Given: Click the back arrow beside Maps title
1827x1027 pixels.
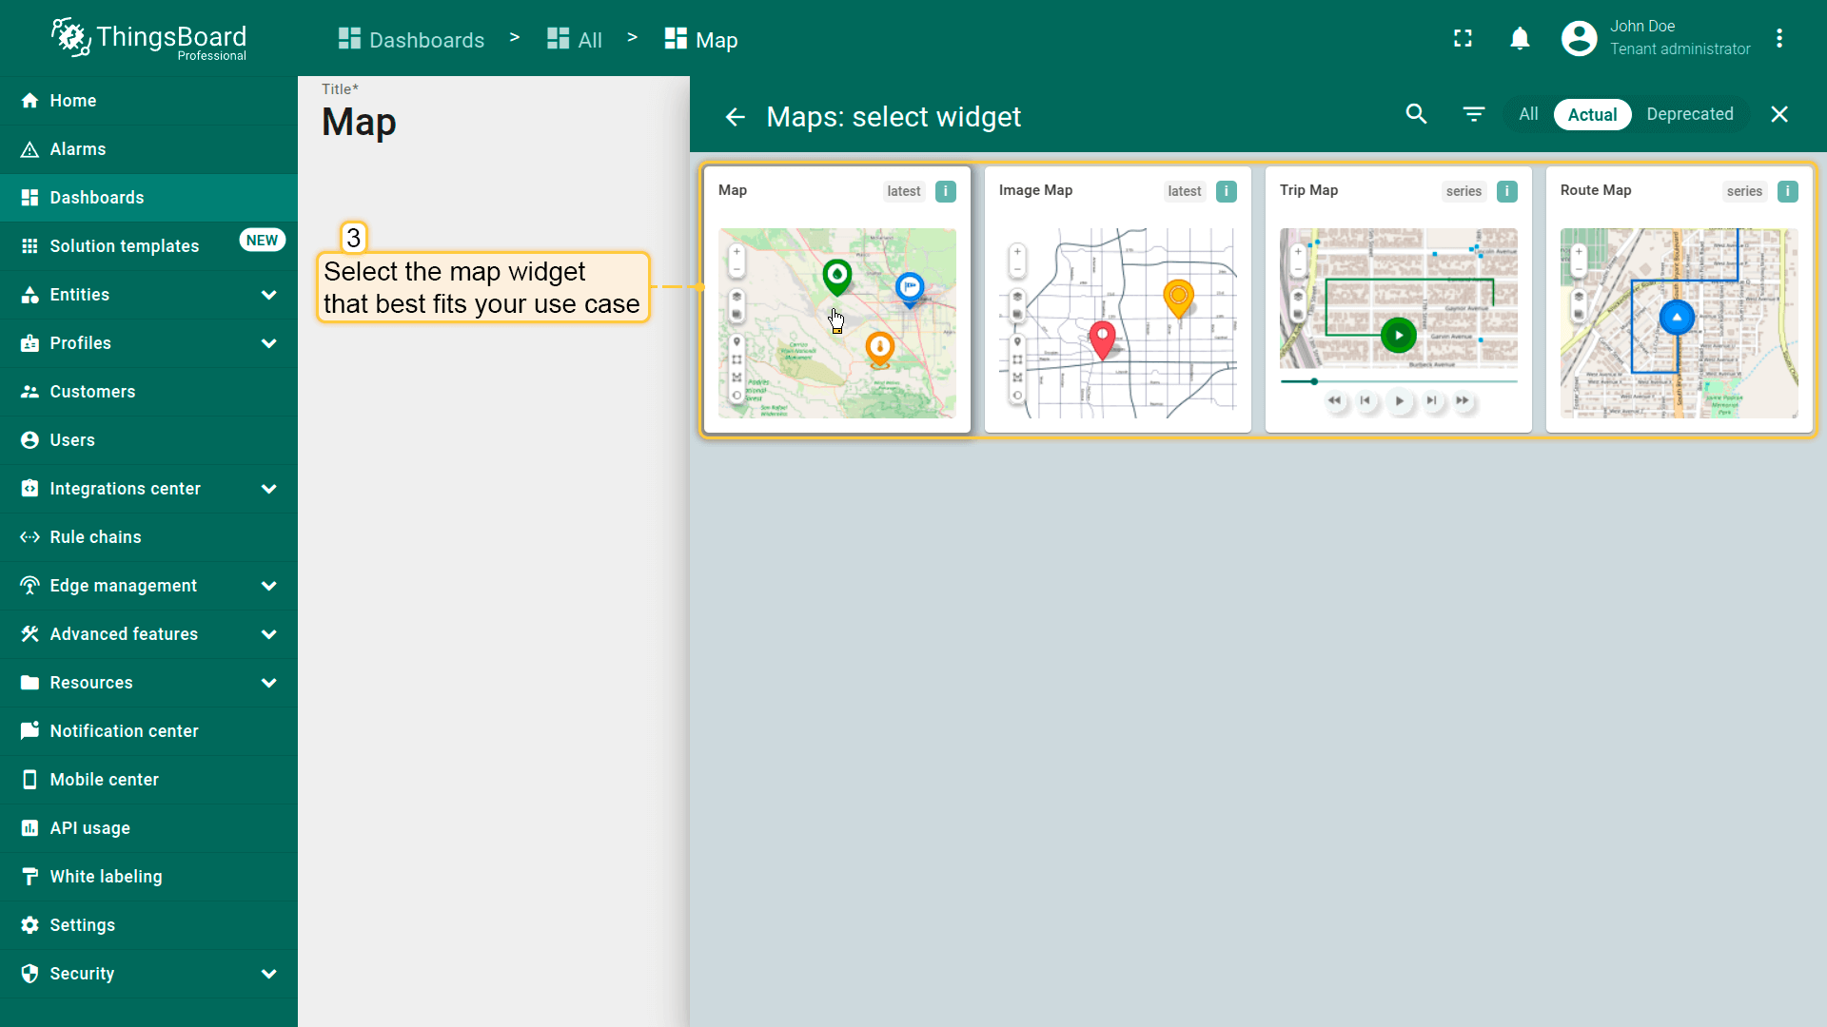Looking at the screenshot, I should pos(735,117).
